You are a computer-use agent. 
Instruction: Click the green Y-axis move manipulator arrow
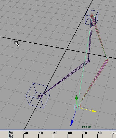[x=76, y=97]
